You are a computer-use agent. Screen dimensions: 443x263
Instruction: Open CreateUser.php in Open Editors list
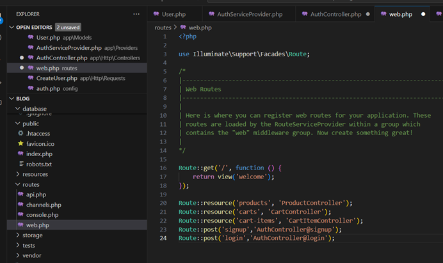coord(77,78)
